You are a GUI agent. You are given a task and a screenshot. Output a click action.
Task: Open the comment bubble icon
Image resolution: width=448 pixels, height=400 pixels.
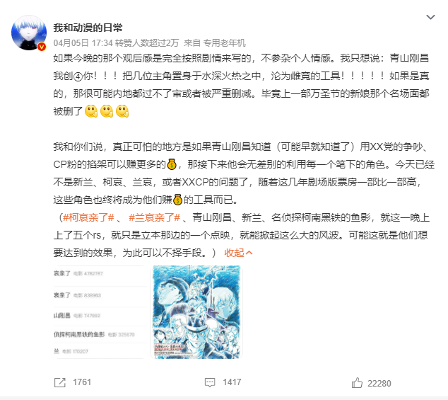tap(210, 382)
